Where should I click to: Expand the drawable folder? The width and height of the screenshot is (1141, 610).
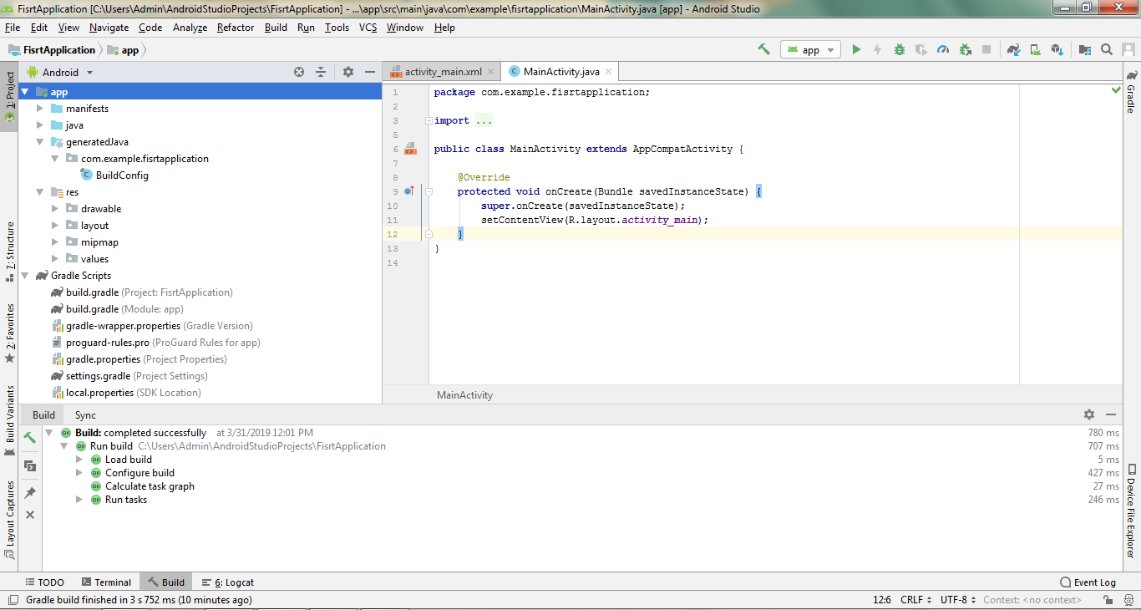coord(54,209)
